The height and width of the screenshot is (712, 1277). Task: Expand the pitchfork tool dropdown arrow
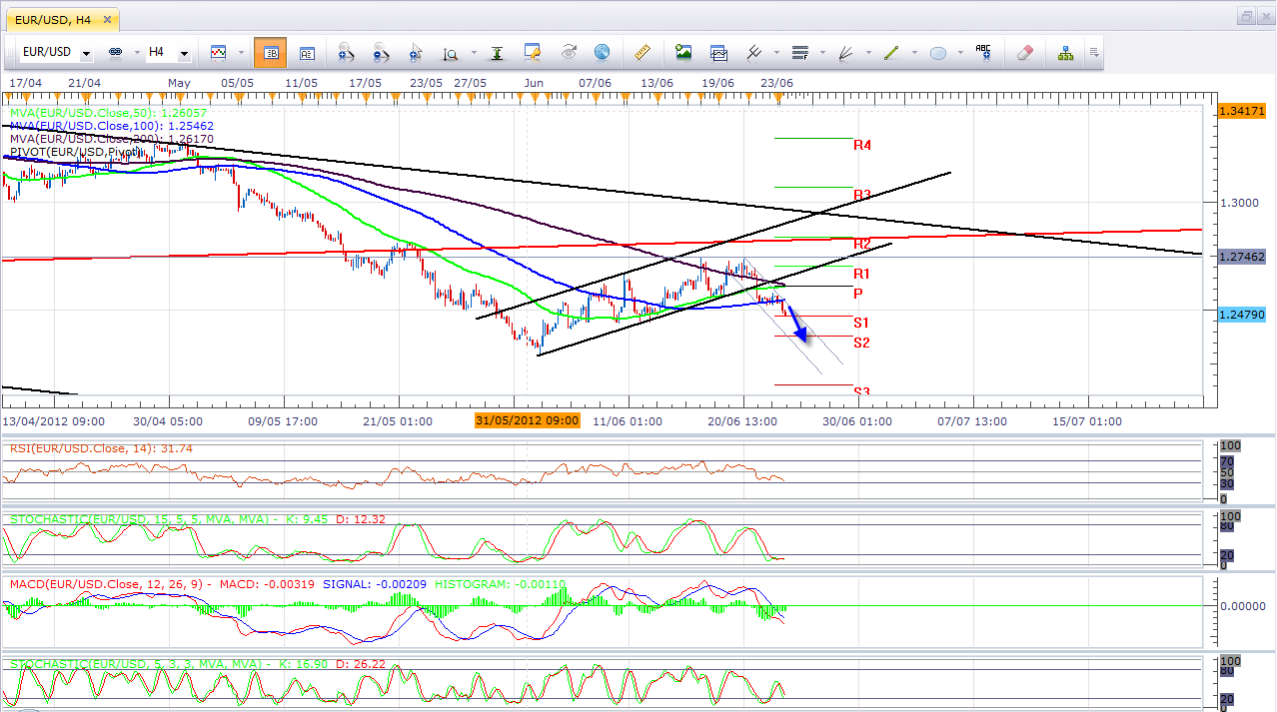[775, 53]
